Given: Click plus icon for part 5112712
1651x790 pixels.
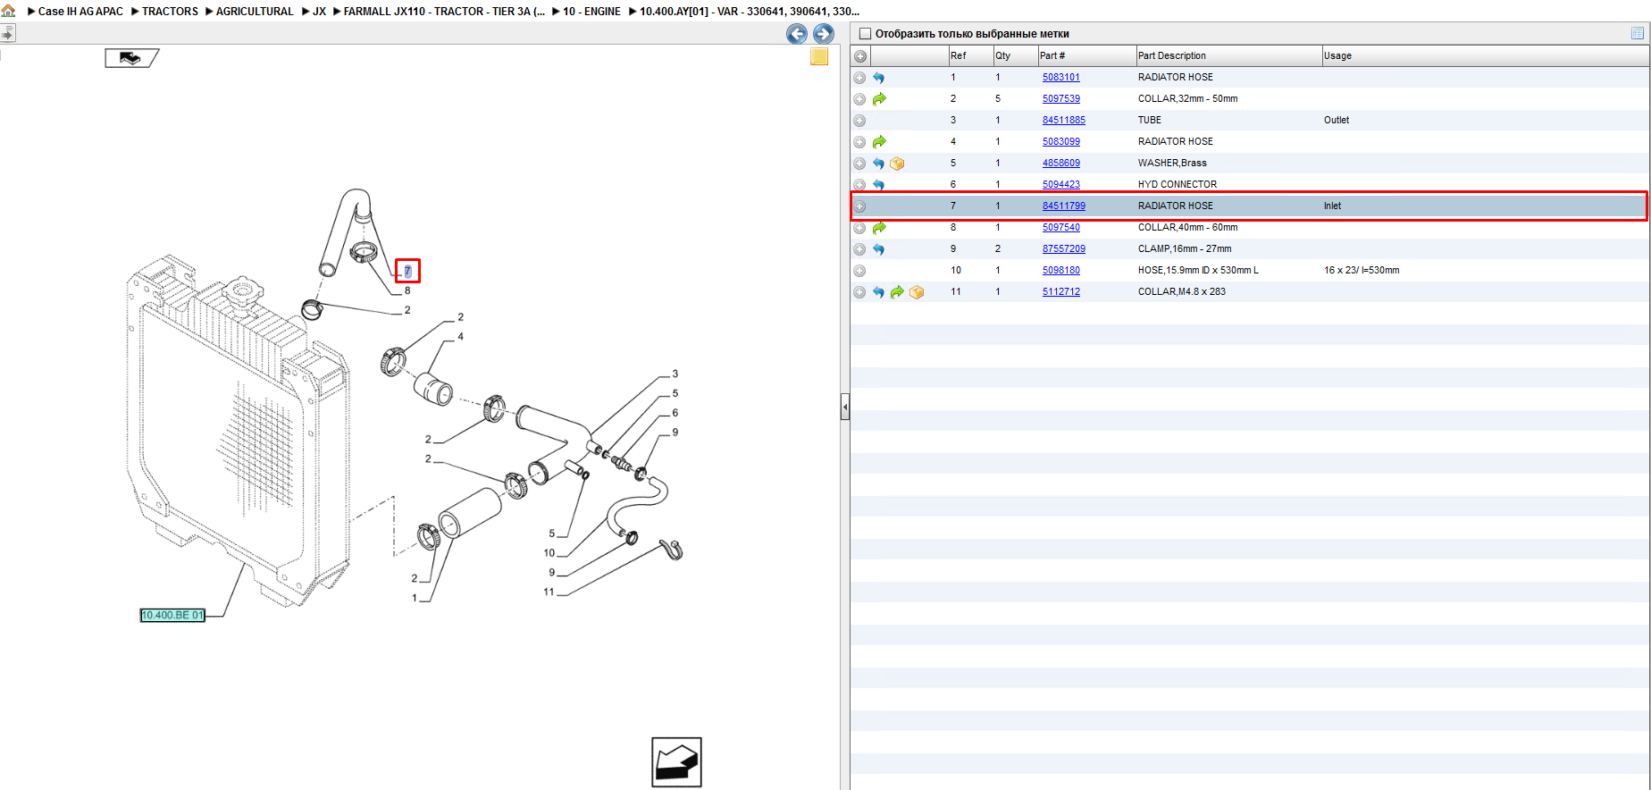Looking at the screenshot, I should coord(859,292).
